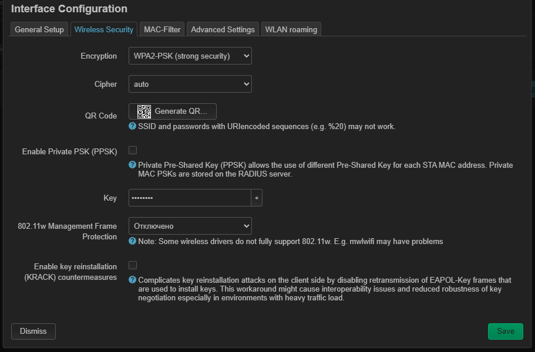Open the Encryption dropdown

[x=190, y=56]
